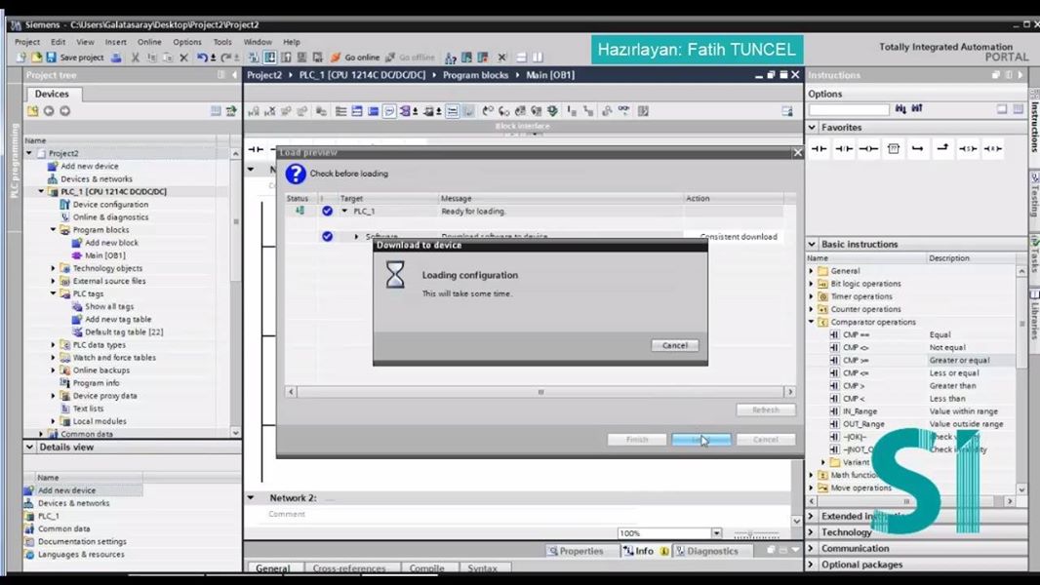Screen dimensions: 1040x585
Task: Toggle the PLC_1 check mark in Load preview
Action: [327, 211]
